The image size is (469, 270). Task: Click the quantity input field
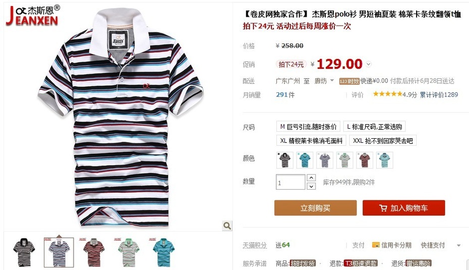(290, 182)
